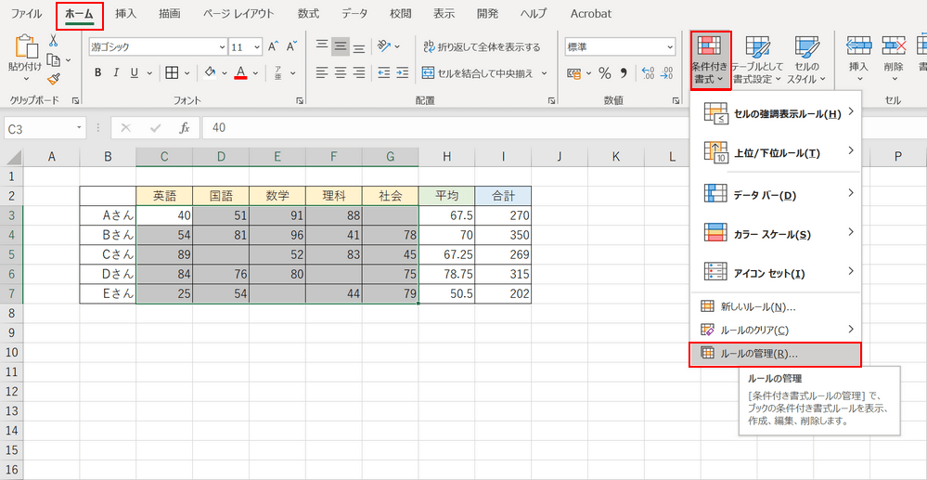Click the insert function fx icon
The height and width of the screenshot is (480, 927).
click(185, 128)
